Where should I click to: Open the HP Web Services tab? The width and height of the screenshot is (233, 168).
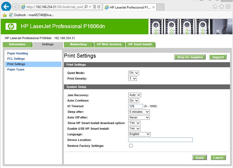tap(110, 44)
